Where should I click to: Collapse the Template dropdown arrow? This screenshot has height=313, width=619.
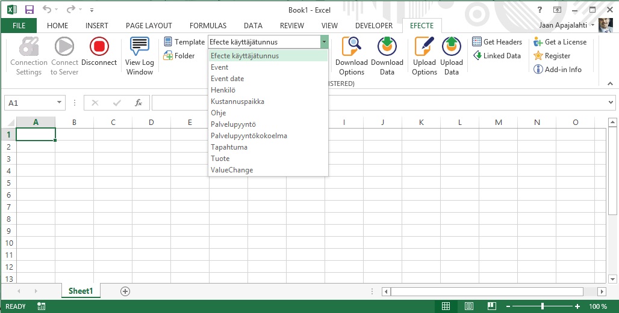tap(324, 41)
